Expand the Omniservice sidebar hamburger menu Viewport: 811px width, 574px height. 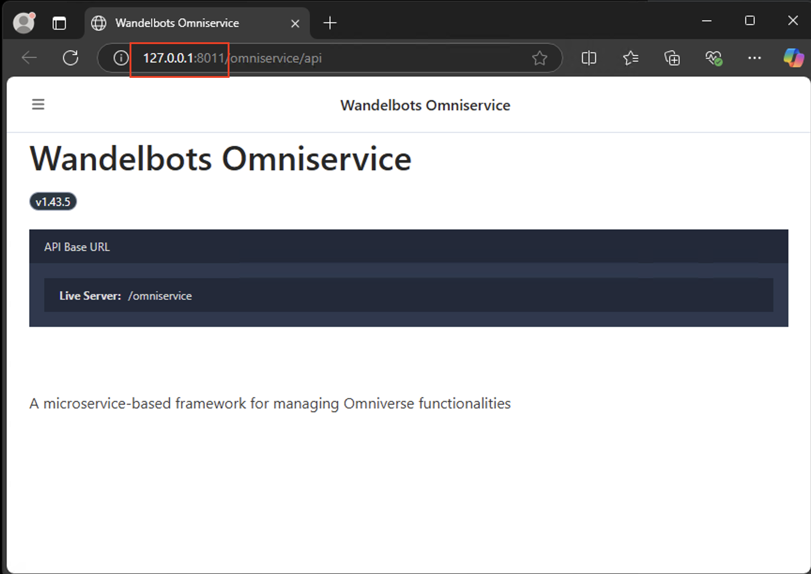[38, 104]
